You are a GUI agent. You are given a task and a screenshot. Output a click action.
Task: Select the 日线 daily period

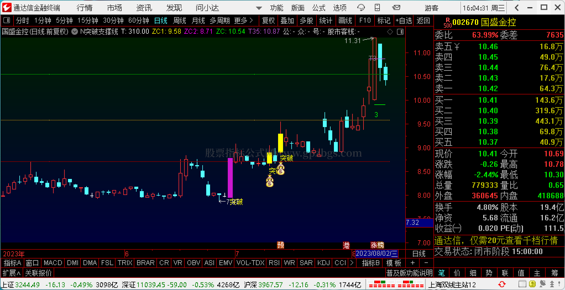(x=161, y=21)
